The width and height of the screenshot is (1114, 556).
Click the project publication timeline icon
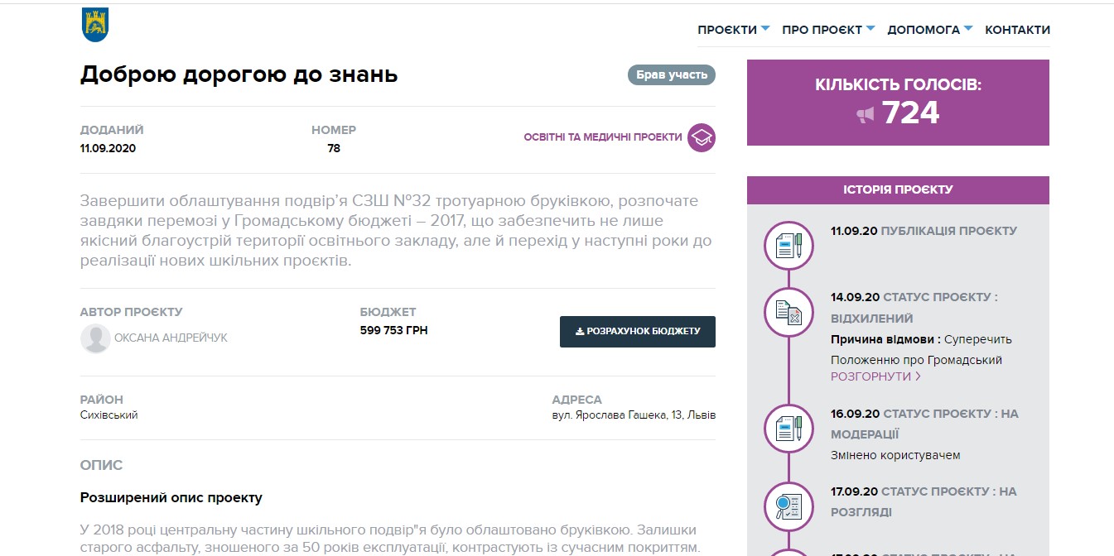point(788,246)
